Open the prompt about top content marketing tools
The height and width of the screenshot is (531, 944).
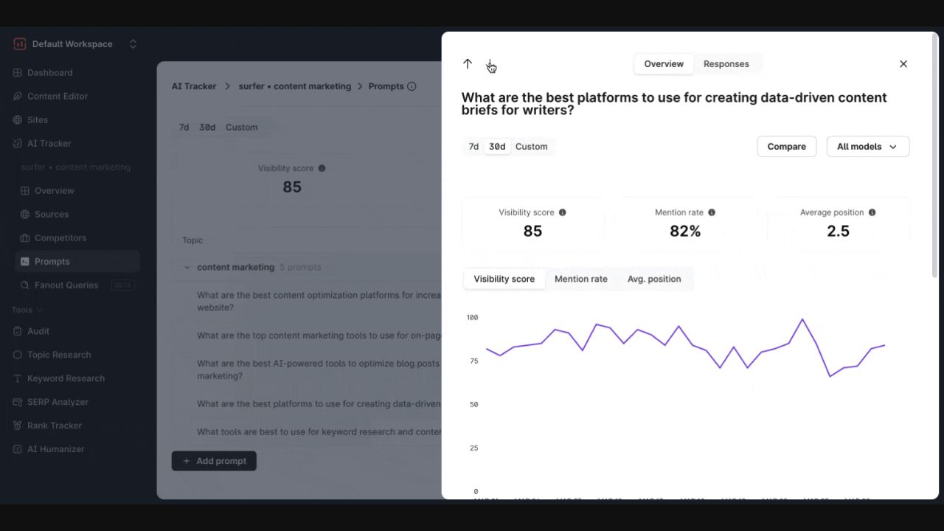pos(319,336)
